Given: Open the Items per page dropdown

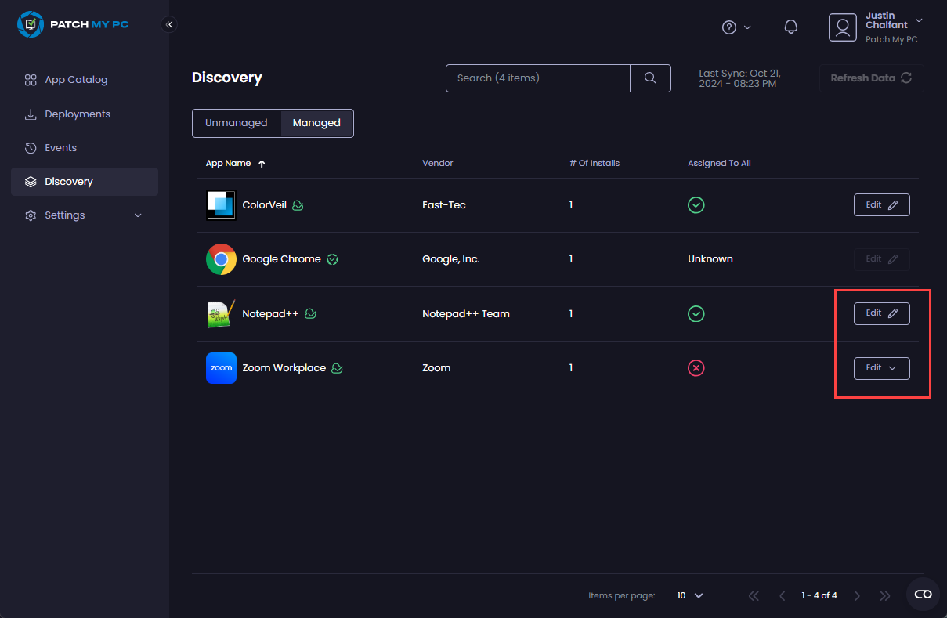Looking at the screenshot, I should click(690, 595).
